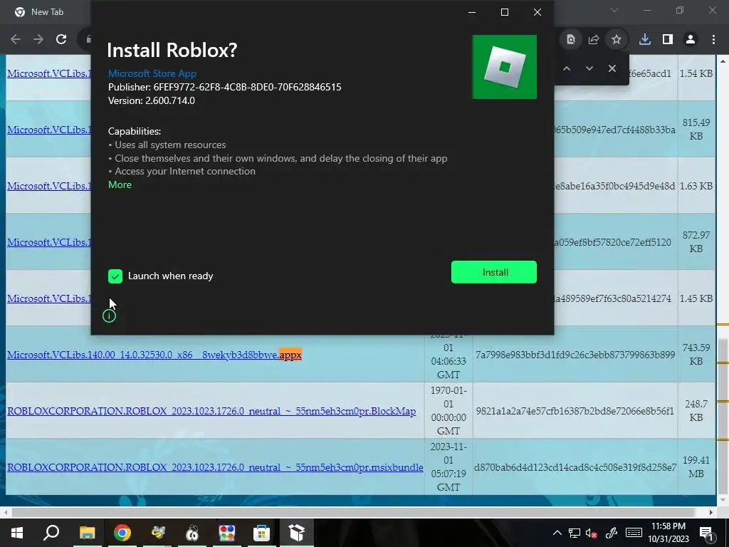729x547 pixels.
Task: Show hidden system tray icons
Action: click(557, 533)
